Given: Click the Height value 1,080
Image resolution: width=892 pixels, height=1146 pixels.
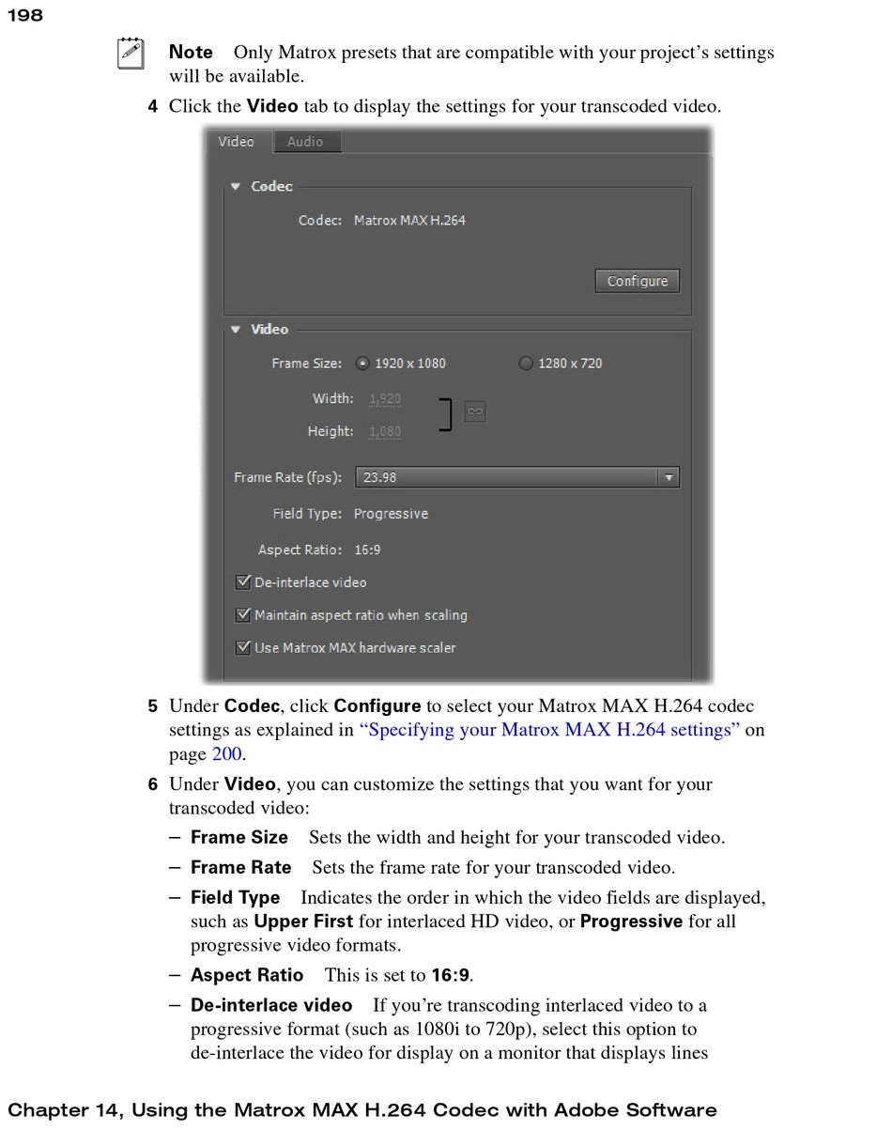Looking at the screenshot, I should pyautogui.click(x=385, y=432).
